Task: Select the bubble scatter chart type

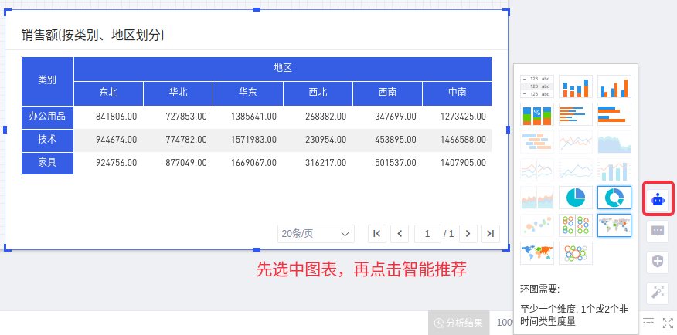Action: pyautogui.click(x=537, y=225)
